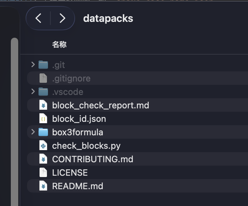
Task: Expand the box3formula folder chevron
Action: pyautogui.click(x=33, y=132)
